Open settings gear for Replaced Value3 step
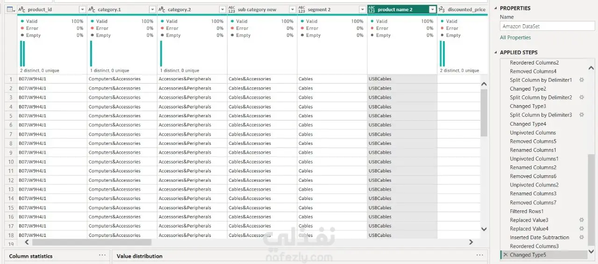The height and width of the screenshot is (264, 598). 582,220
